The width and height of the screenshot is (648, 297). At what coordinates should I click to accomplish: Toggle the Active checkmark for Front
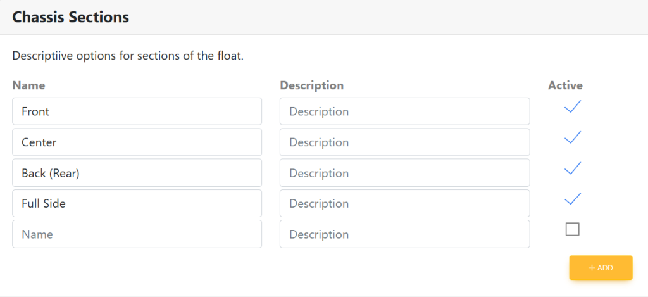pos(572,107)
